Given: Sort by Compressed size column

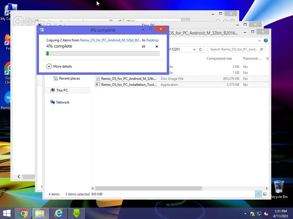Looking at the screenshot, I should pyautogui.click(x=219, y=58).
